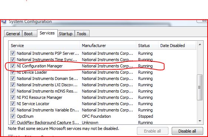This screenshot has width=208, height=137.
Task: Toggle the OpcEnum service checkbox
Action: coord(13,116)
